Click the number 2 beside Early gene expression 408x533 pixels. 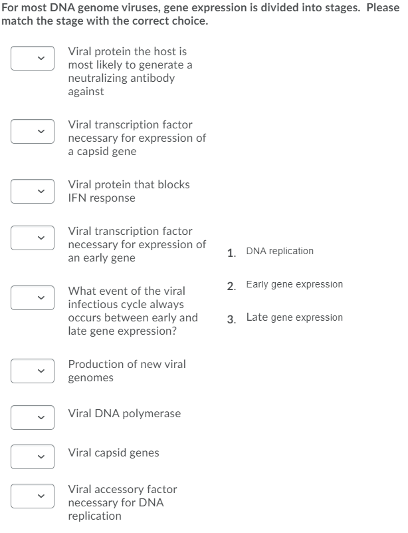pyautogui.click(x=231, y=285)
